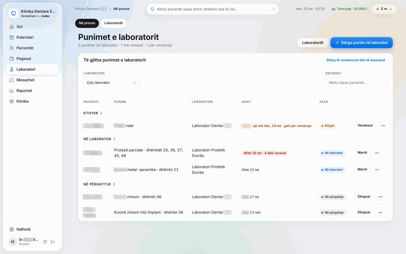Click the logout icon beside user profile

(x=53, y=242)
